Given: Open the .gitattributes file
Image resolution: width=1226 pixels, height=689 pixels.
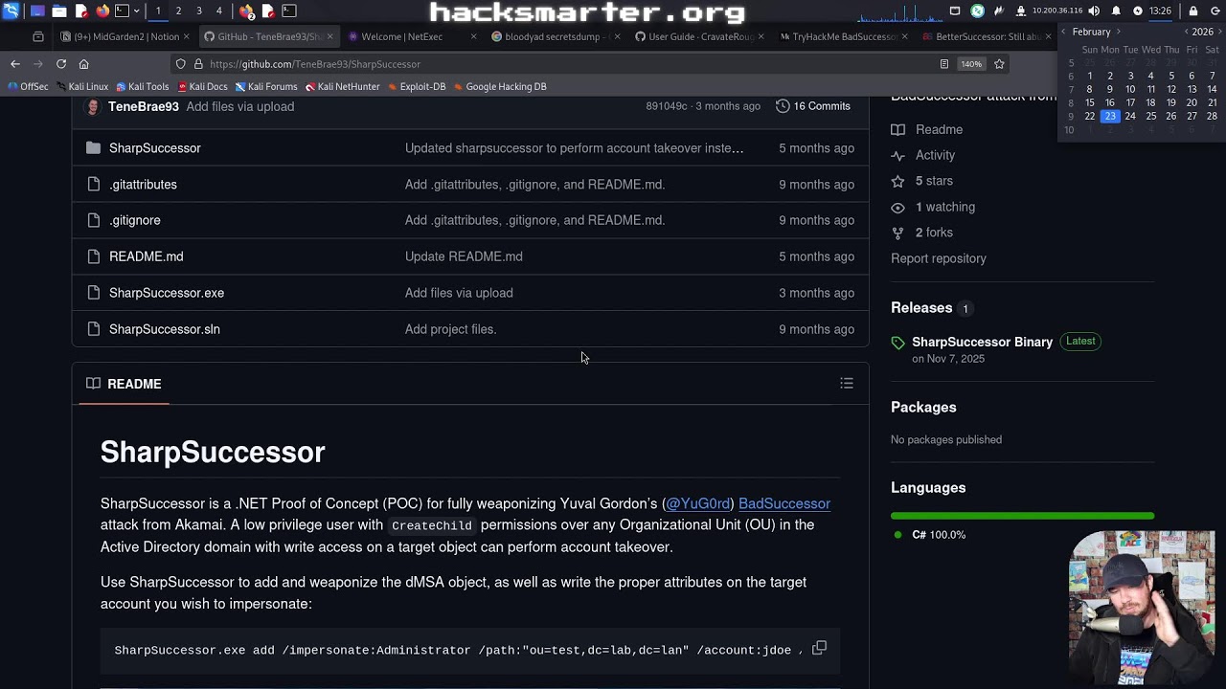Looking at the screenshot, I should coord(143,185).
